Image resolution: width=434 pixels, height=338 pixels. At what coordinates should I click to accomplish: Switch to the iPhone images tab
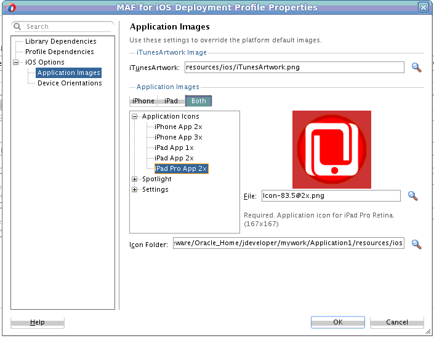tap(143, 101)
